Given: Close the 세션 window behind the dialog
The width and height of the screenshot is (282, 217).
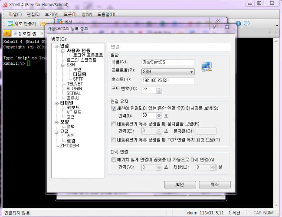Looking at the screenshot, I should coord(217,20).
